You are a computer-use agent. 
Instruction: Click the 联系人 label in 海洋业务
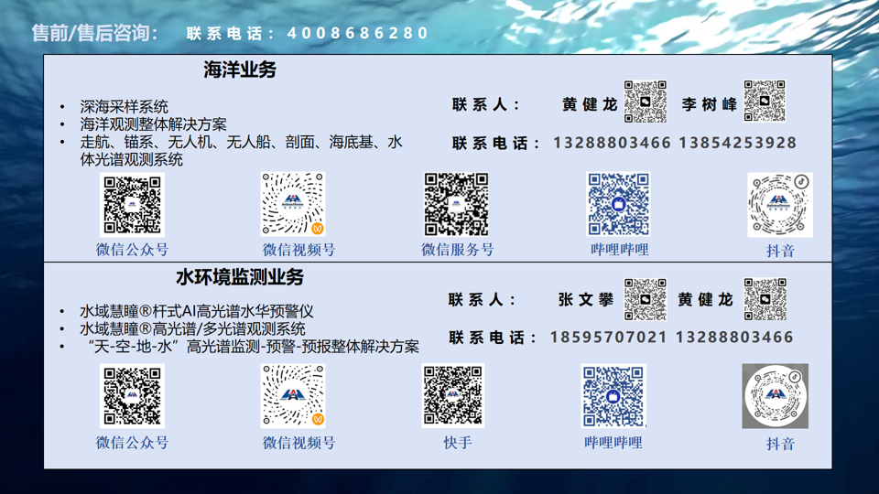(x=486, y=104)
